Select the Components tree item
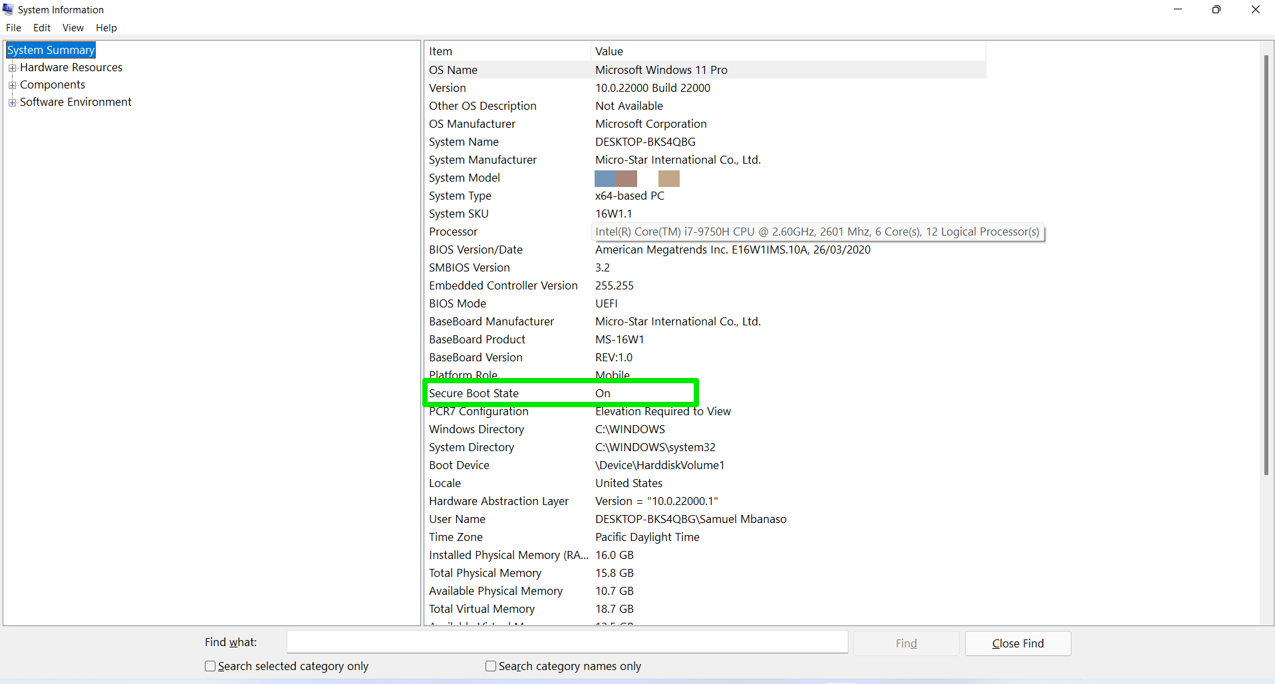1275x684 pixels. [x=53, y=85]
